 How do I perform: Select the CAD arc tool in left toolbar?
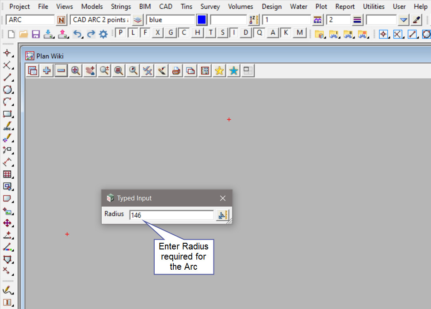pyautogui.click(x=7, y=102)
